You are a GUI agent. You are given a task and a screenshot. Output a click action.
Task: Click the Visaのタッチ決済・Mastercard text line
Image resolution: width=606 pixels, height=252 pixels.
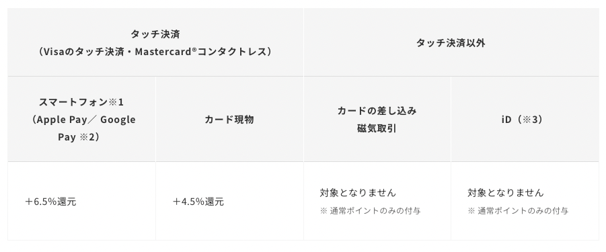(155, 52)
